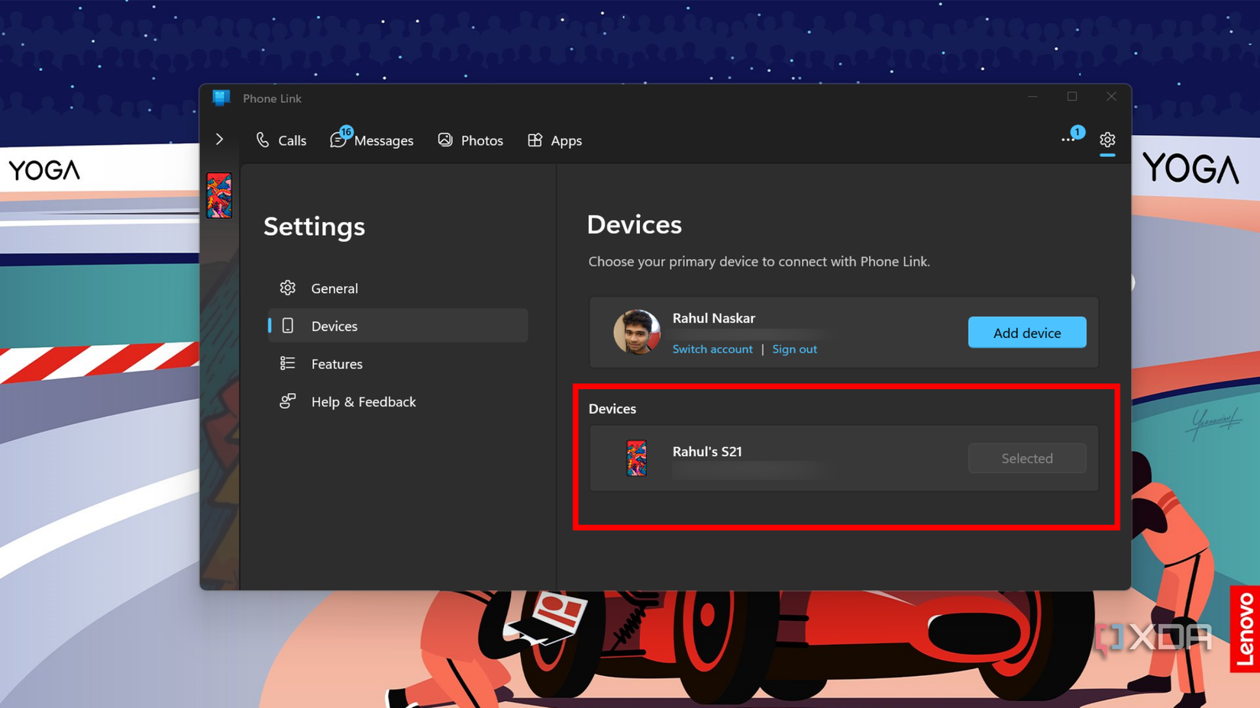This screenshot has width=1260, height=708.
Task: Switch to the Calls tab
Action: point(281,140)
